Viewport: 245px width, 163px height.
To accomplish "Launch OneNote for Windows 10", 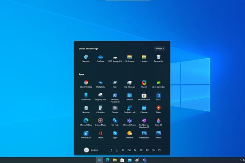I will [x=144, y=123].
